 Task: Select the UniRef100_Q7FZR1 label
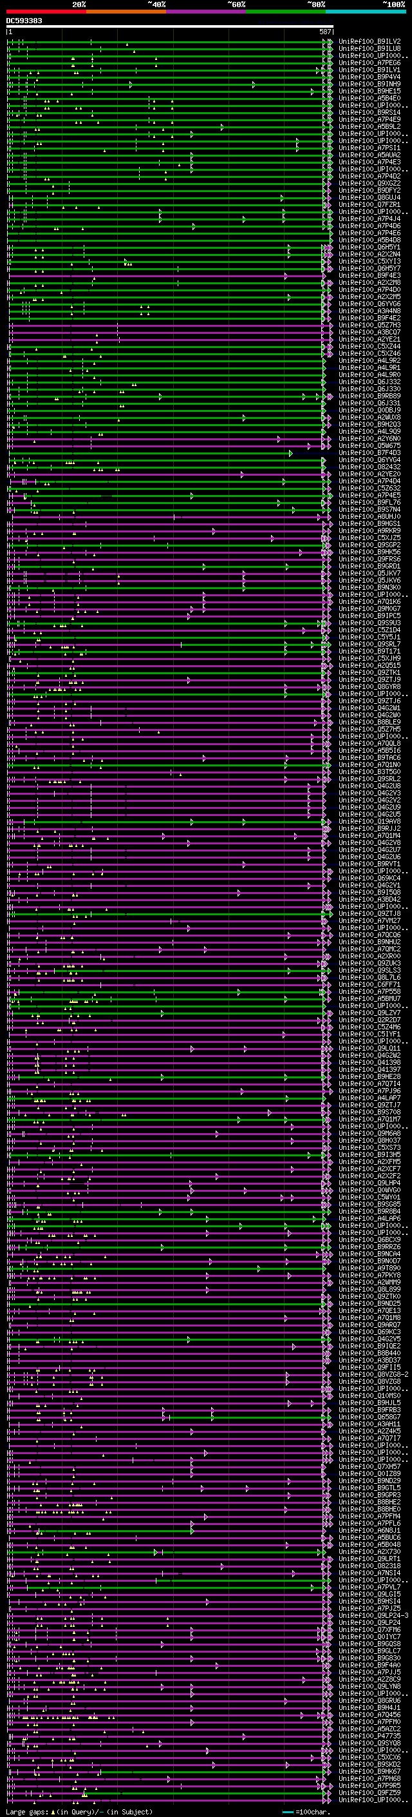pyautogui.click(x=370, y=204)
